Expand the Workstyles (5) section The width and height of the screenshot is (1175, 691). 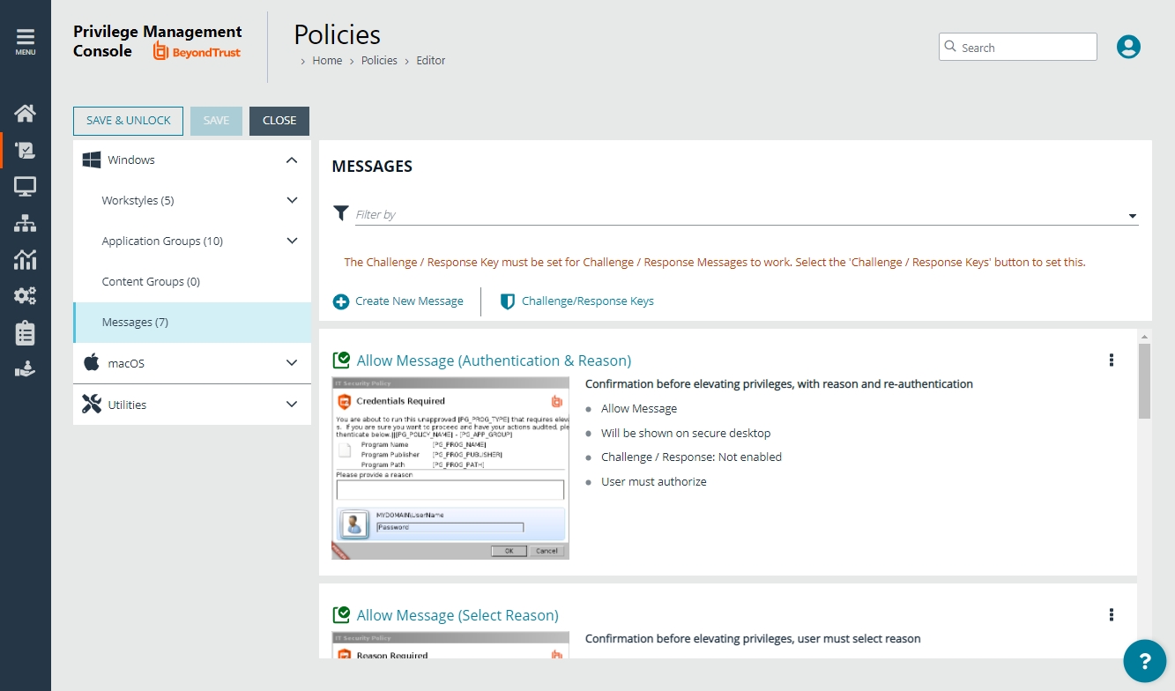(x=293, y=200)
